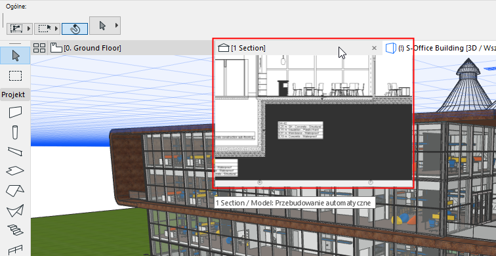Select the Railing tool in the toolbox
496x256 pixels.
15,250
